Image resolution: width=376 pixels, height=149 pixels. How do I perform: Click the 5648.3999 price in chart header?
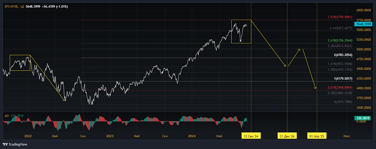[33, 7]
